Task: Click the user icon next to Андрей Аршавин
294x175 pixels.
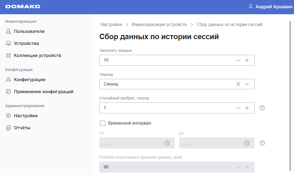Action: click(251, 7)
